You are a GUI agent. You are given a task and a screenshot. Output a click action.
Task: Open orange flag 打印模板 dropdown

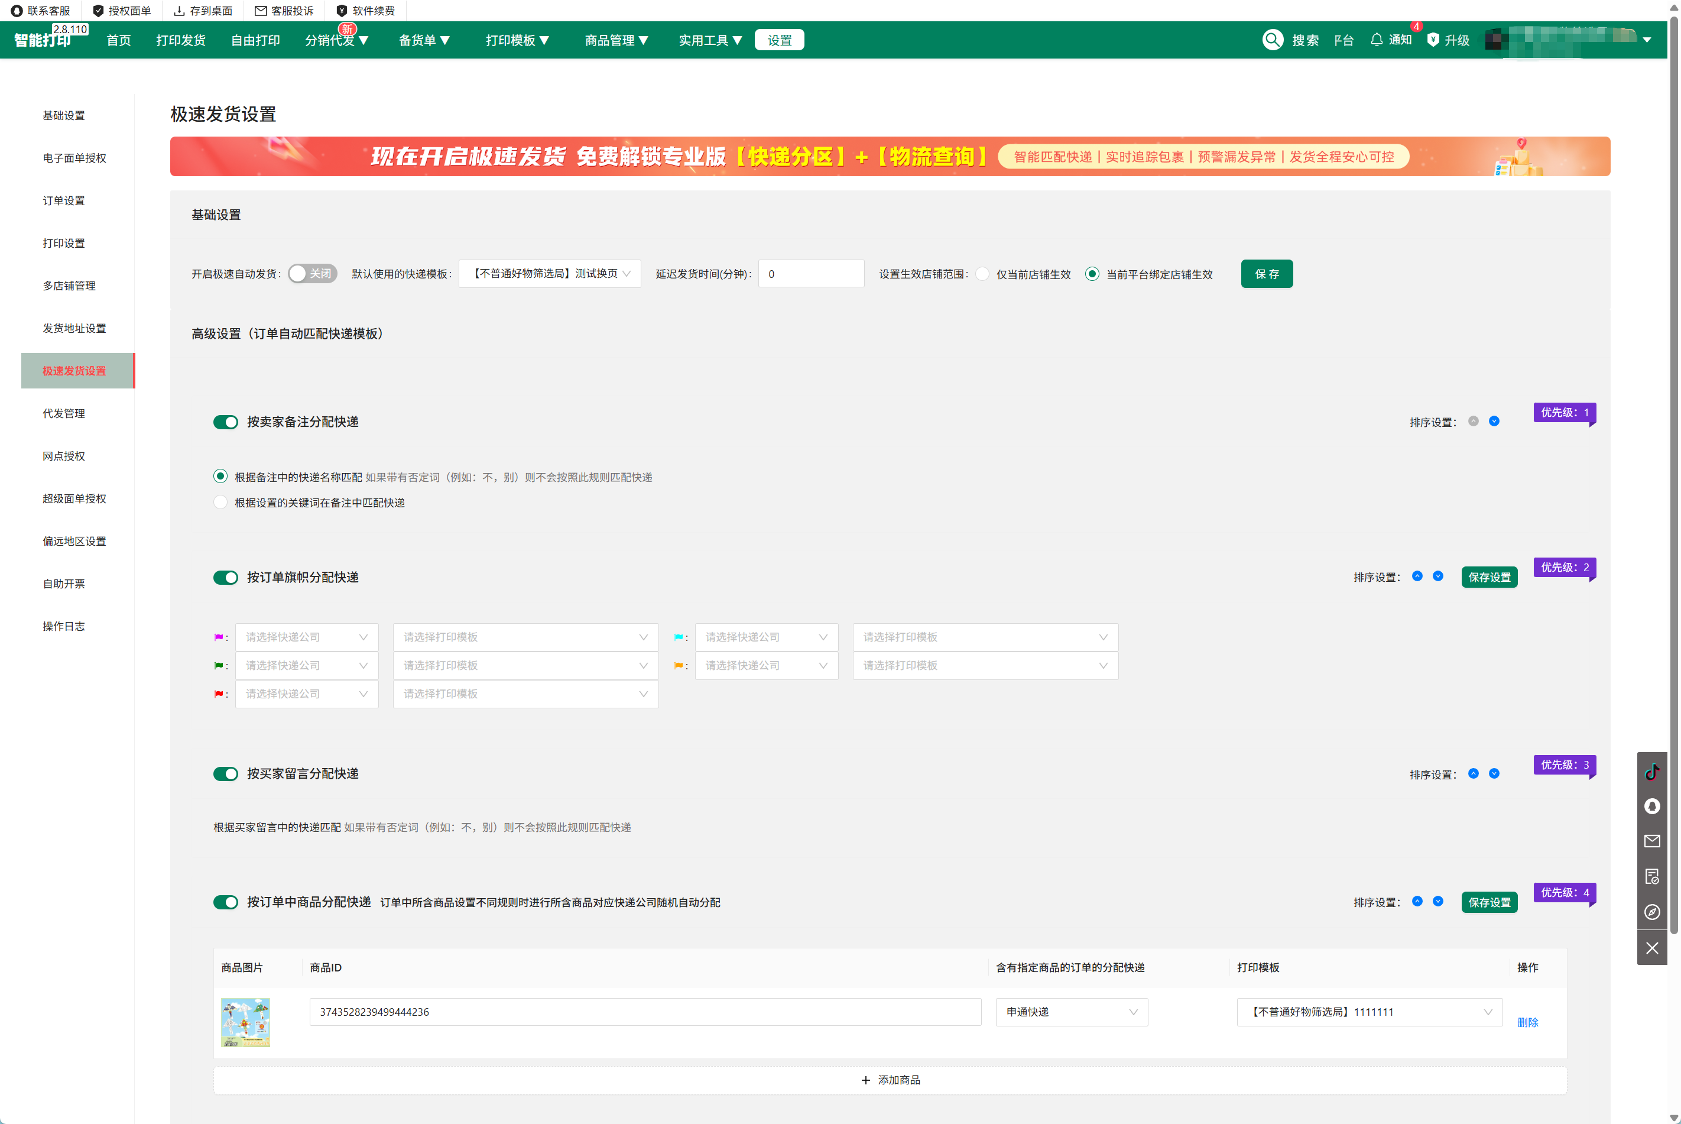(985, 666)
